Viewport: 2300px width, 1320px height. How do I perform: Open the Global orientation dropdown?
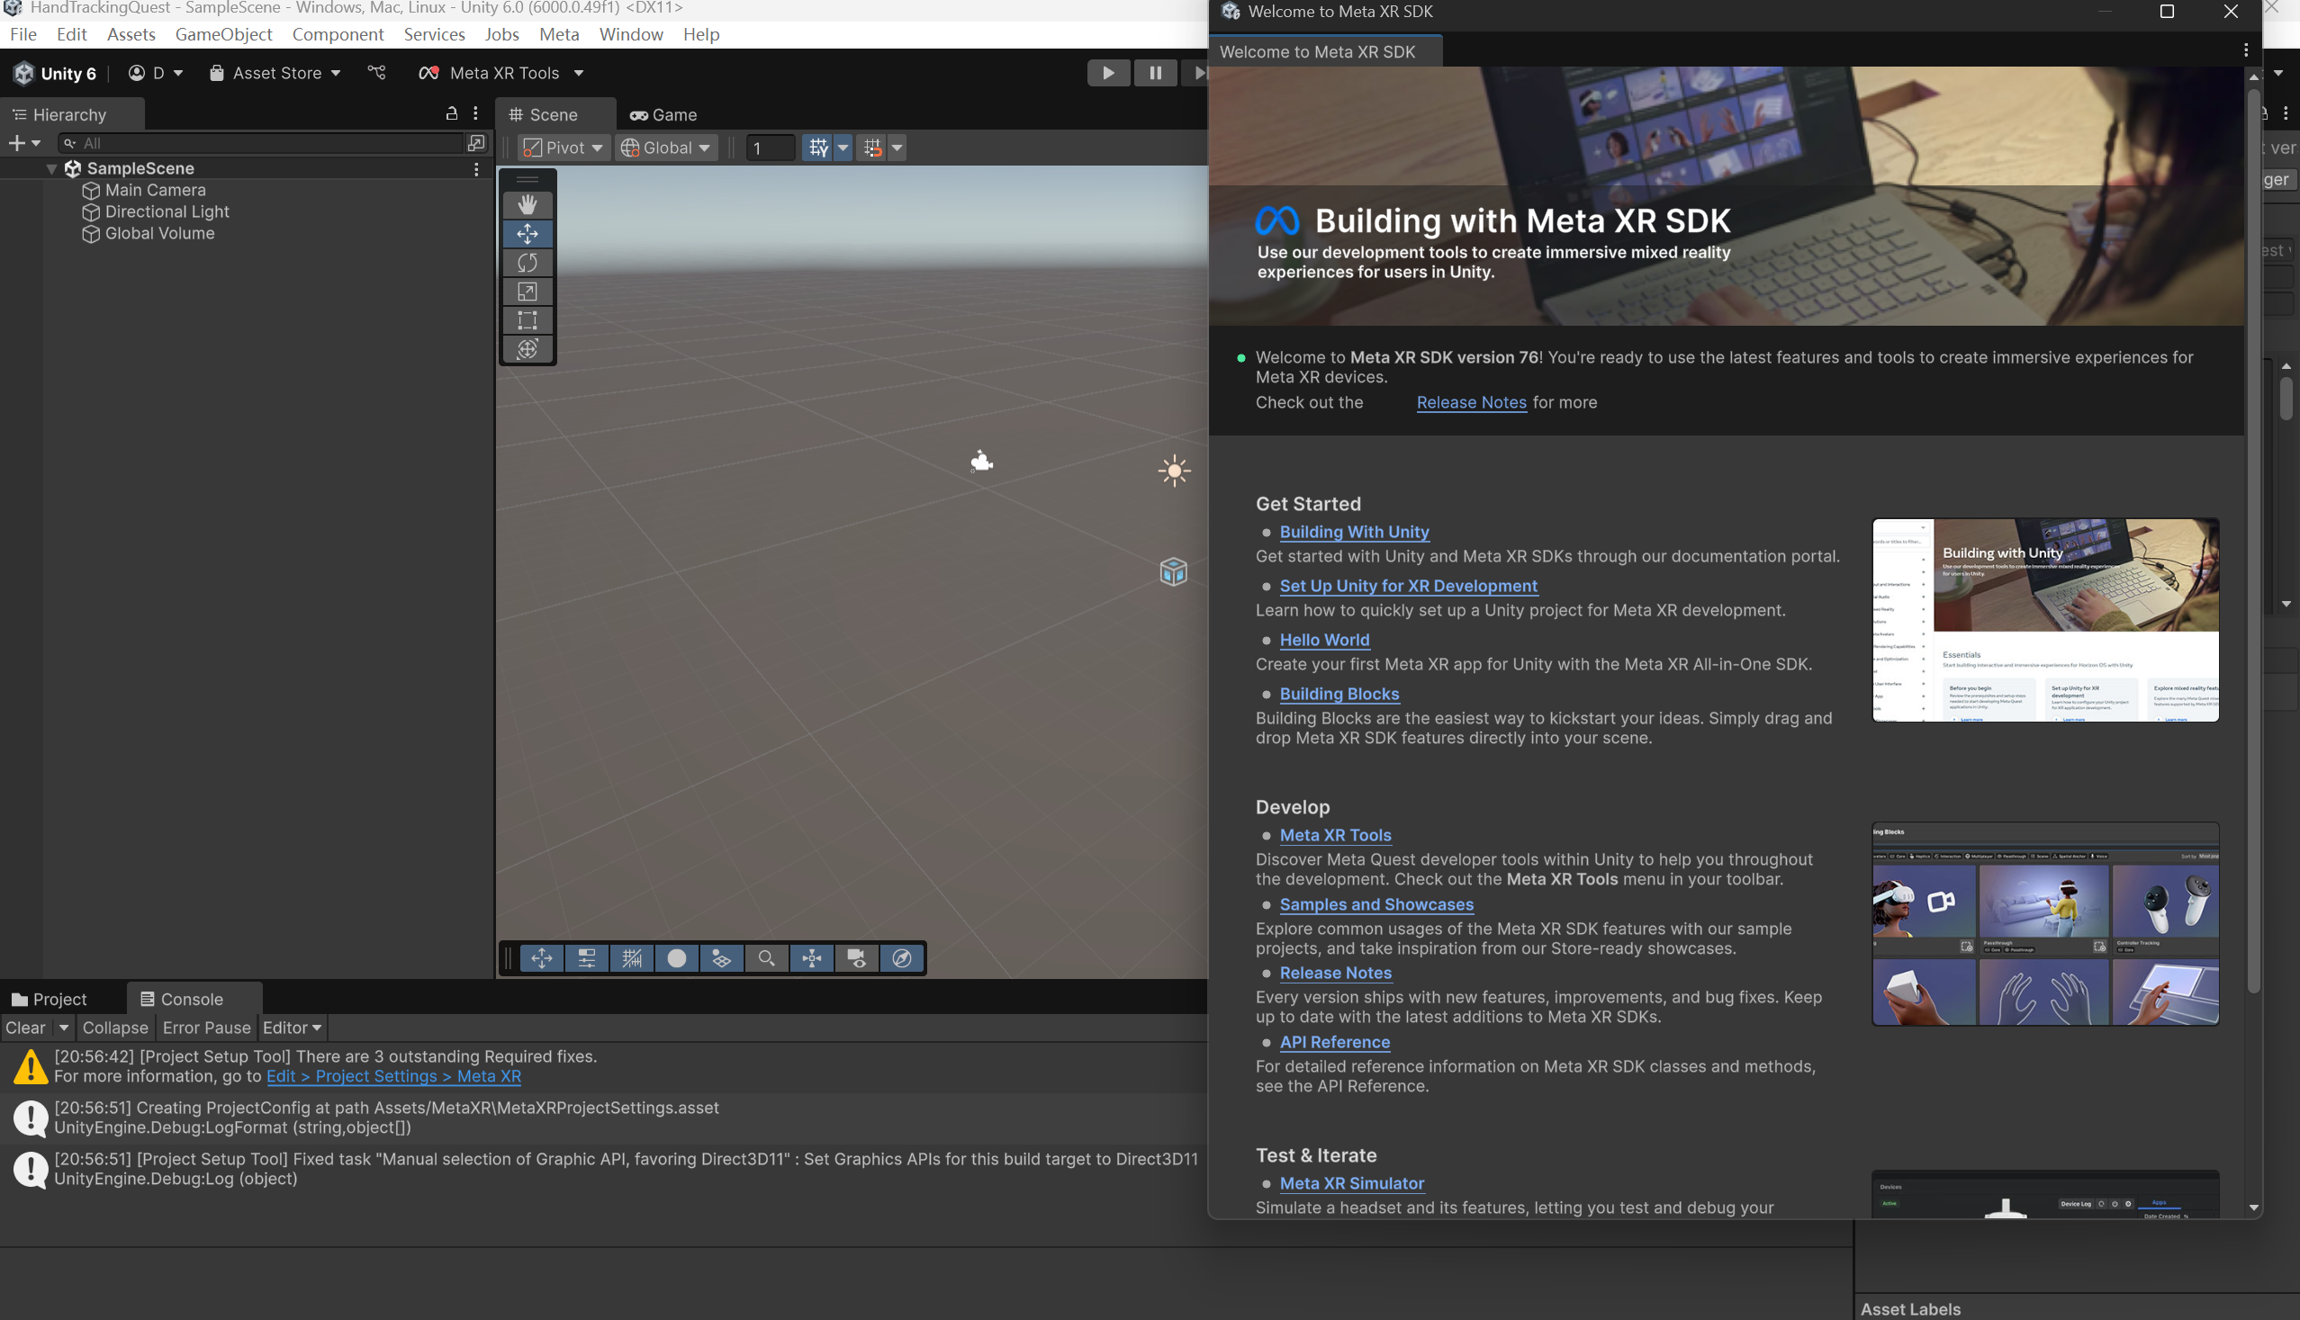point(665,147)
